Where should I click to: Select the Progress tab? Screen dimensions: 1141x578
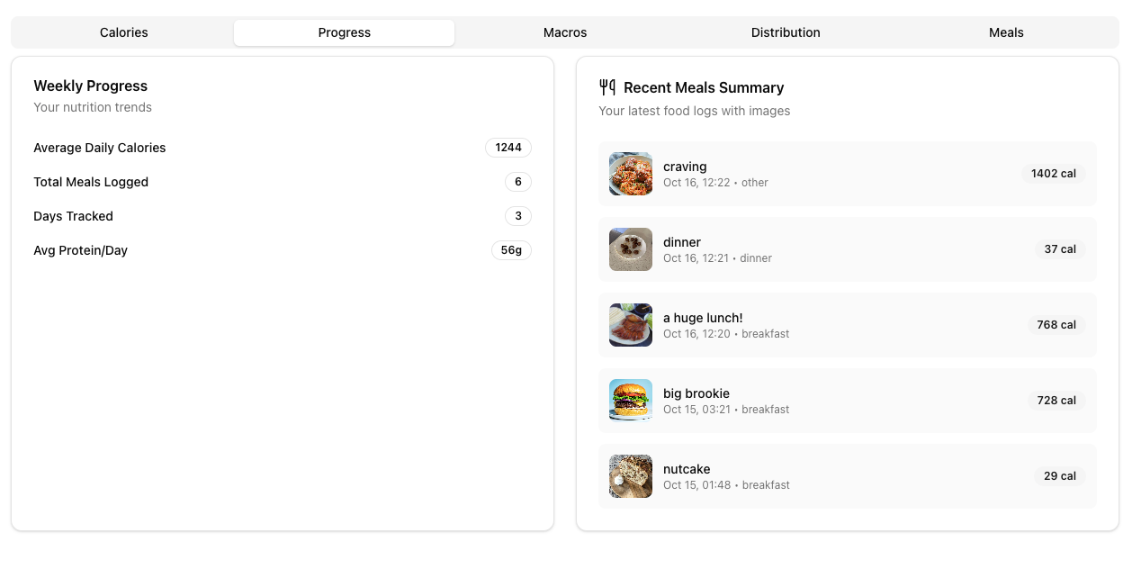pos(345,32)
